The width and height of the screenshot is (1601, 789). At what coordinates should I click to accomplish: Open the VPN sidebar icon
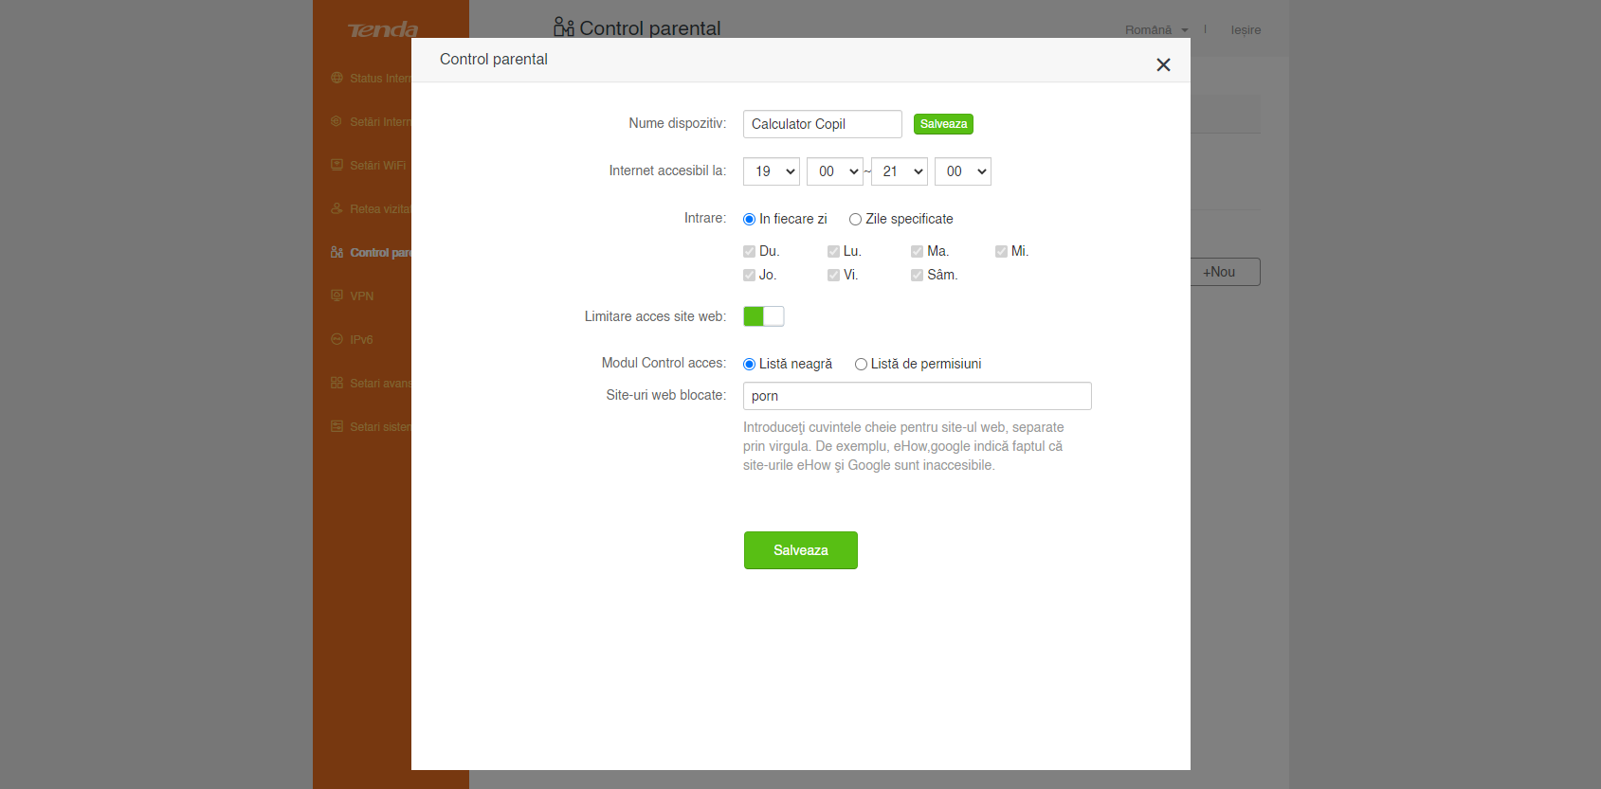[x=337, y=296]
